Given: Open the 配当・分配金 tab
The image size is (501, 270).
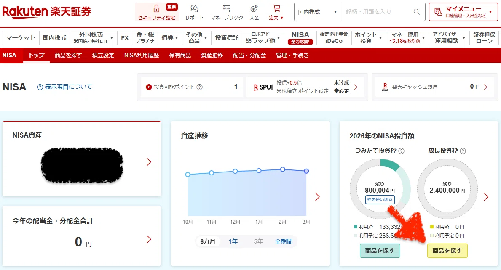Looking at the screenshot, I should pos(249,56).
